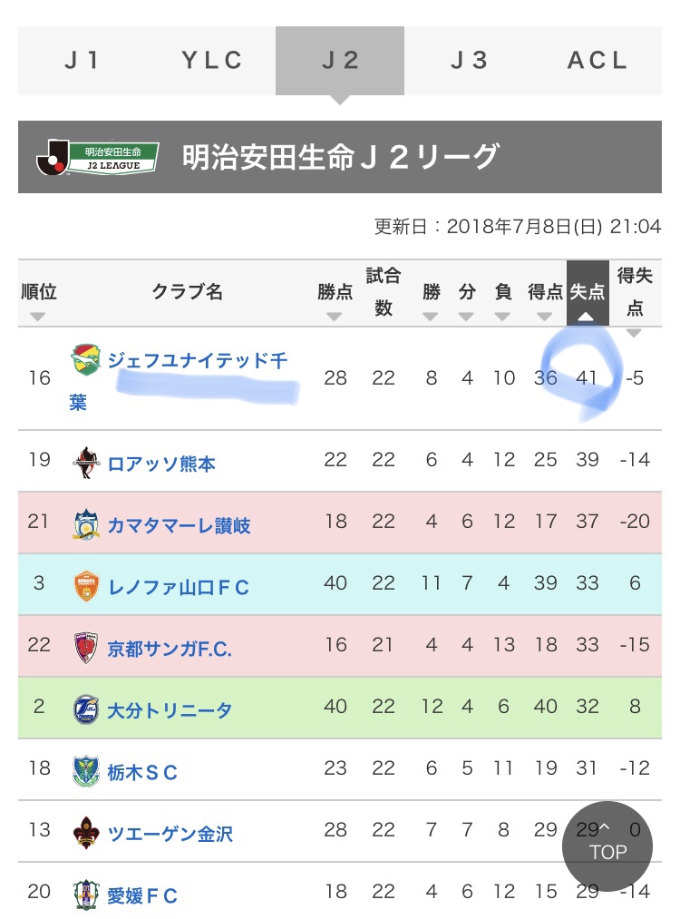This screenshot has height=919, width=680.
Task: Click the Zweigen Kanazawa club crest
Action: (x=86, y=832)
